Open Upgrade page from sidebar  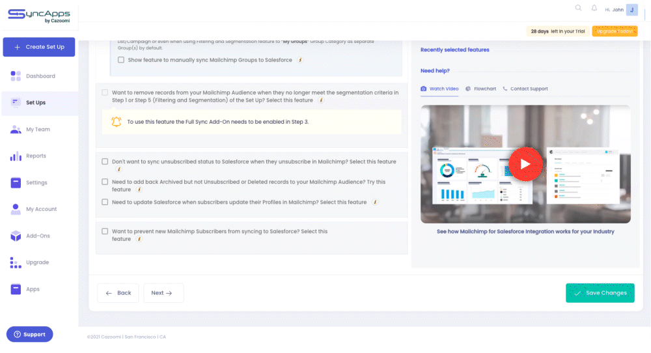tap(37, 262)
